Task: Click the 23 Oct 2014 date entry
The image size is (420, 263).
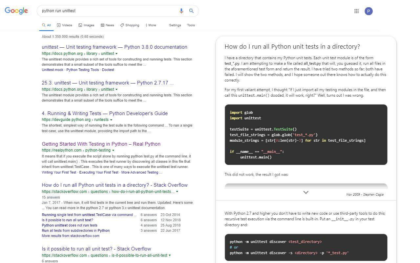Action: (x=170, y=215)
